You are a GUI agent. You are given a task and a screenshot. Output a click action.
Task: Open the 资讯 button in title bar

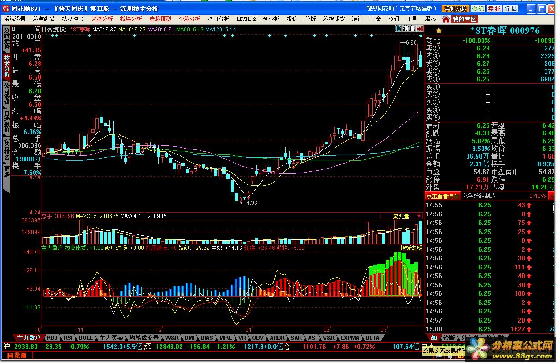point(477,9)
